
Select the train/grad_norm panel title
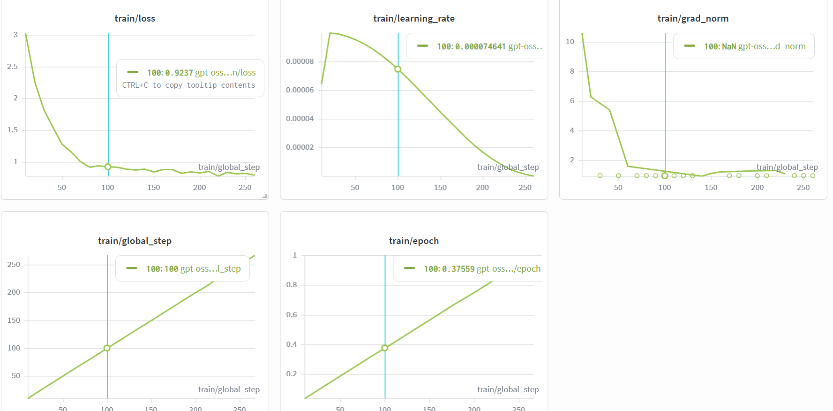pos(692,19)
